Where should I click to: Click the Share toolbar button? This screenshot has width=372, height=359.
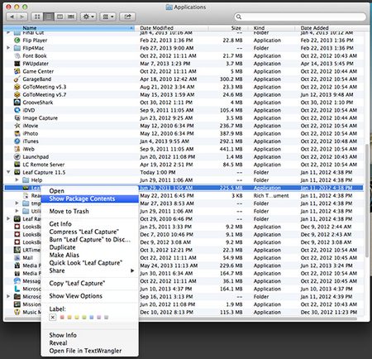pyautogui.click(x=127, y=17)
